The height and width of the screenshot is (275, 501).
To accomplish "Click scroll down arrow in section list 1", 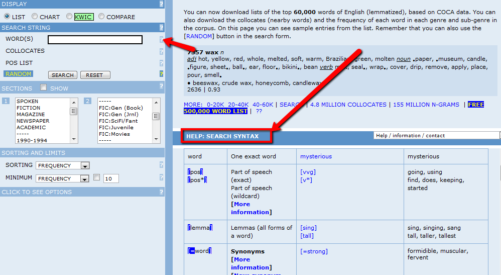I will click(x=74, y=139).
